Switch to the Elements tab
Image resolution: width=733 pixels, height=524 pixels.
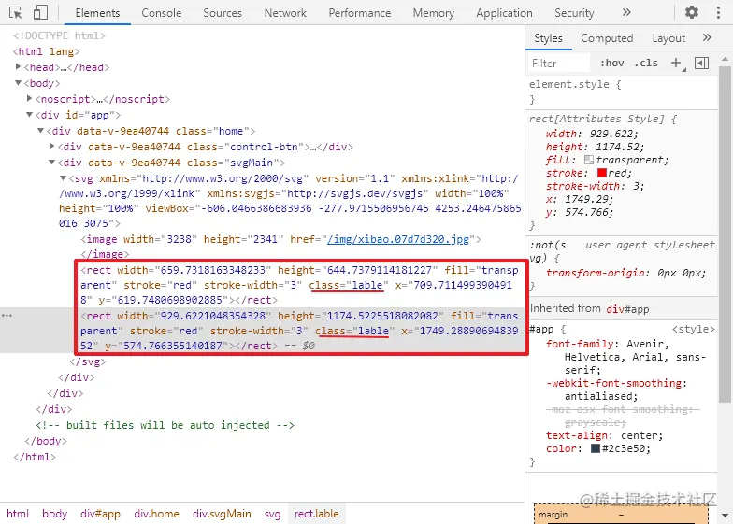(97, 13)
